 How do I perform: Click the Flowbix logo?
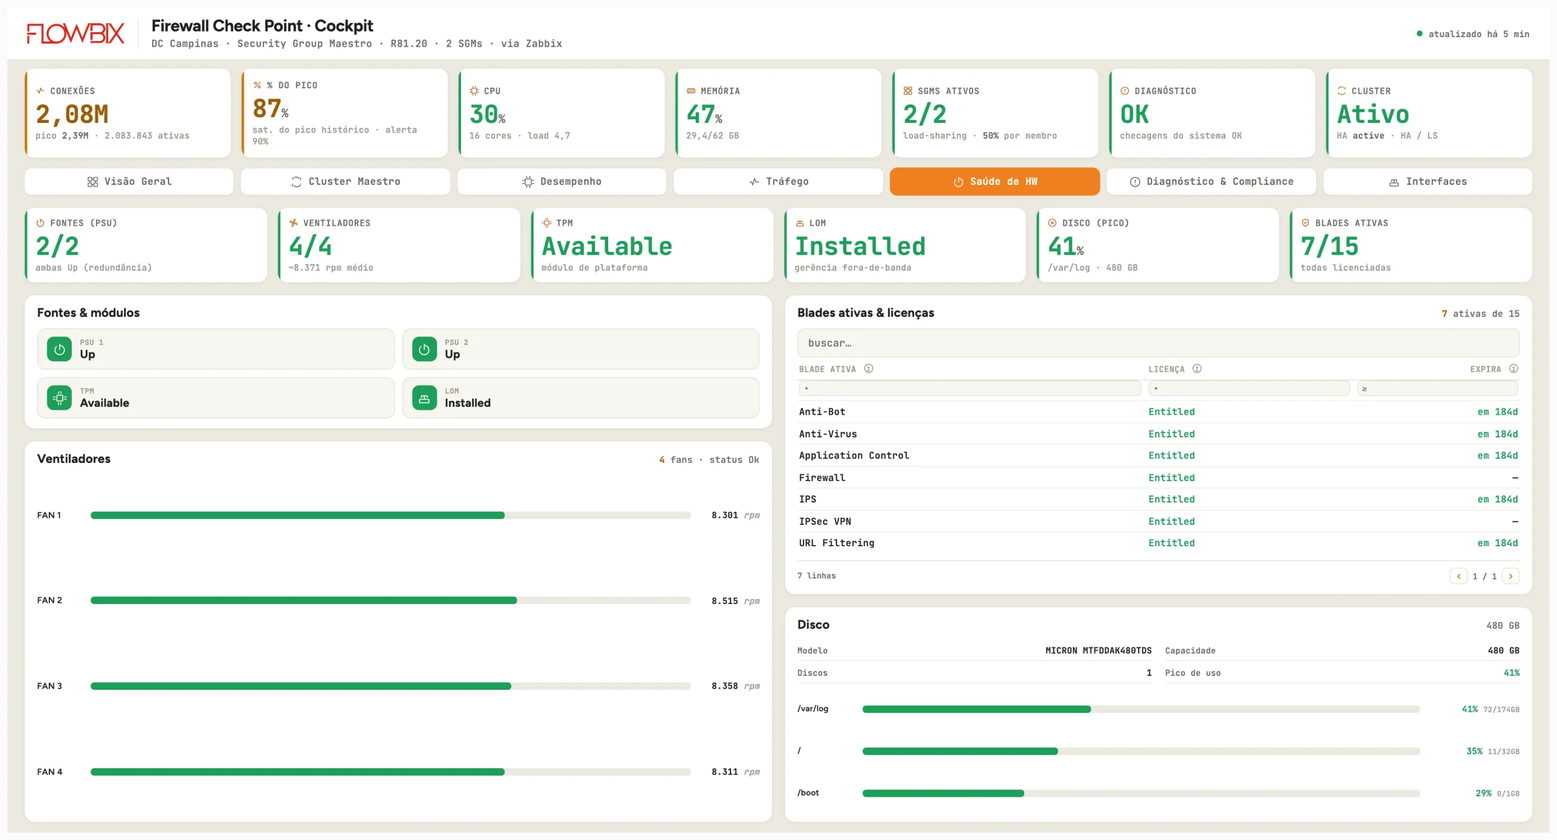tap(75, 33)
